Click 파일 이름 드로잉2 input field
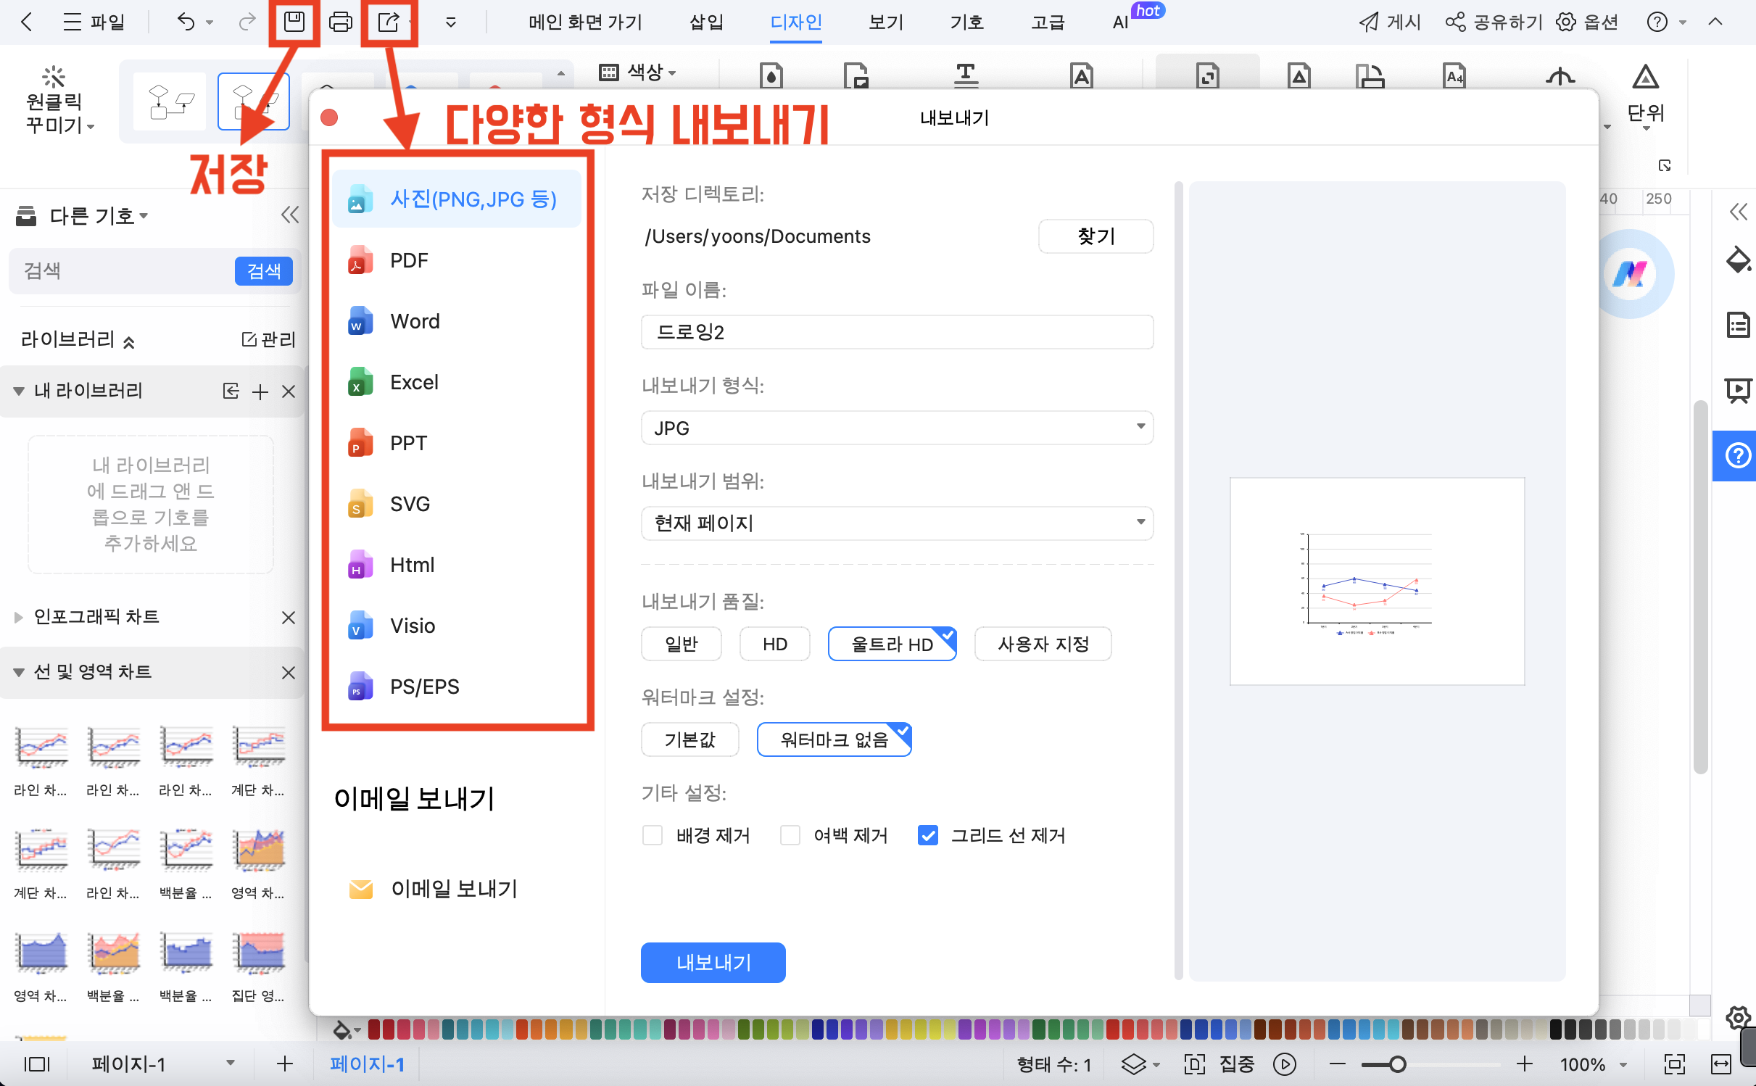This screenshot has height=1086, width=1756. click(894, 331)
